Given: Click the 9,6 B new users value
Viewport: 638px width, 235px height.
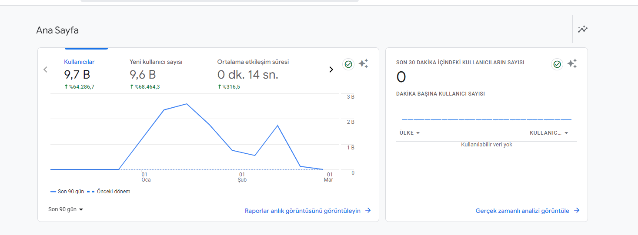Looking at the screenshot, I should [143, 75].
